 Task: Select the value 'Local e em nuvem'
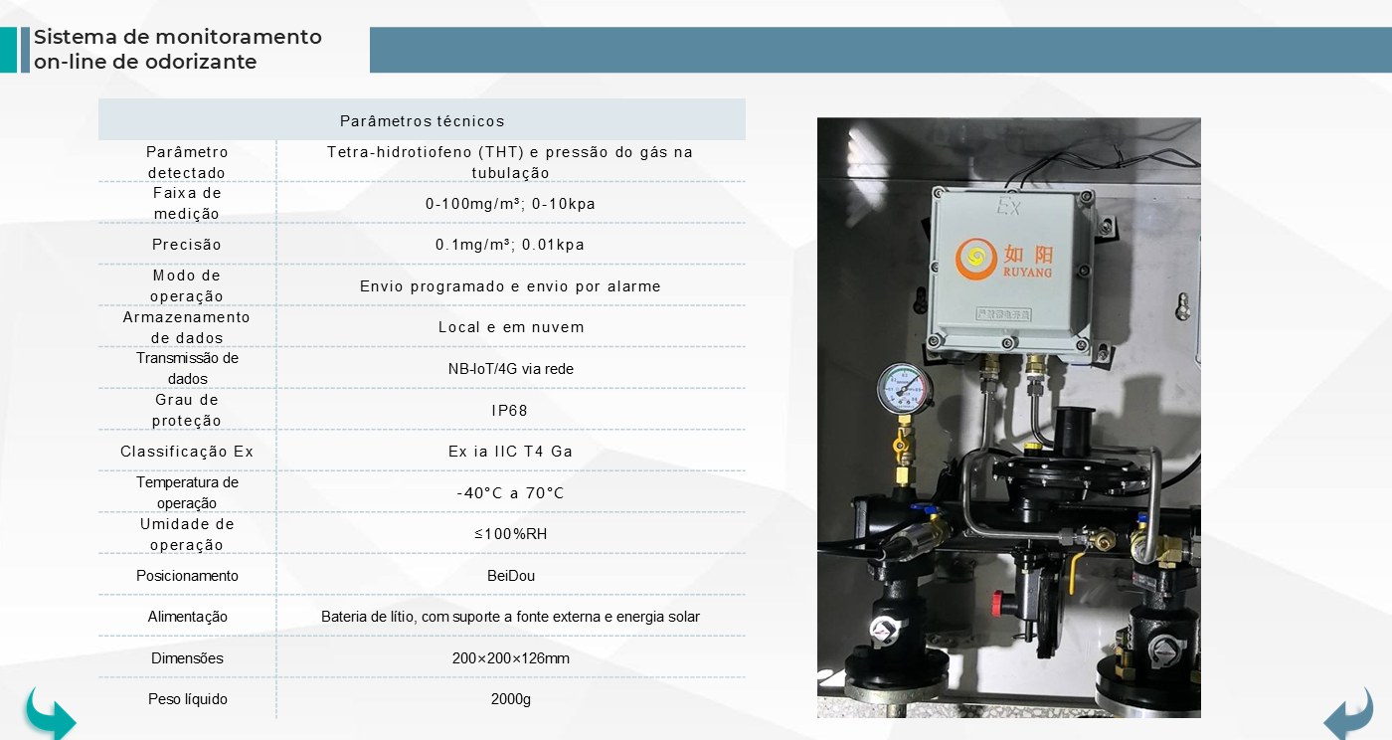click(511, 327)
